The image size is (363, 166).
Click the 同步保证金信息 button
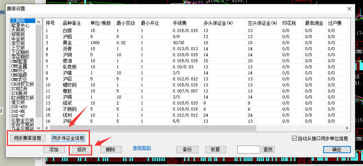click(x=68, y=138)
